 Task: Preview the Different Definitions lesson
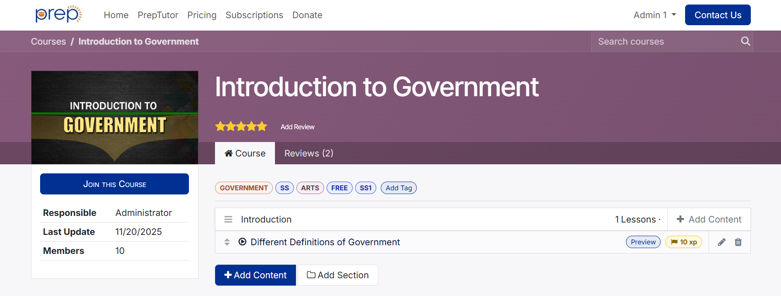click(643, 242)
